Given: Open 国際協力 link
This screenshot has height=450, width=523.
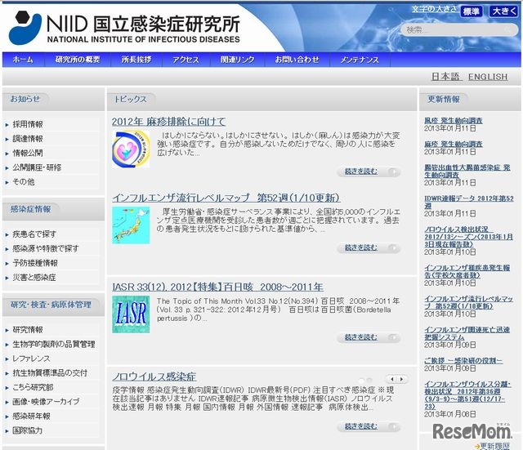Looking at the screenshot, I should coord(27,430).
